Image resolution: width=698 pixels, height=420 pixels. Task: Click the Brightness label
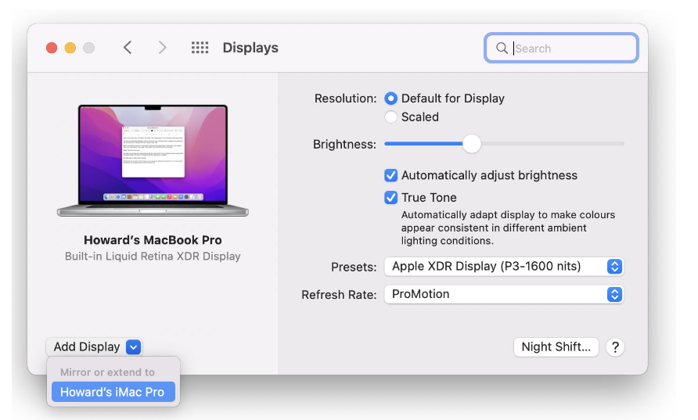coord(344,144)
